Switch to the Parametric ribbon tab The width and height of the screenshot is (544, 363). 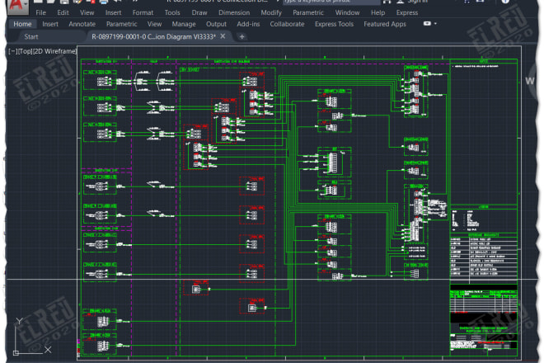[121, 24]
